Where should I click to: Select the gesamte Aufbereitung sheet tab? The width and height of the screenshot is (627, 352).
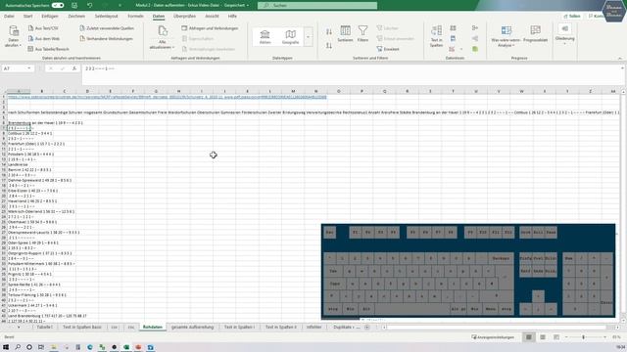pyautogui.click(x=192, y=328)
